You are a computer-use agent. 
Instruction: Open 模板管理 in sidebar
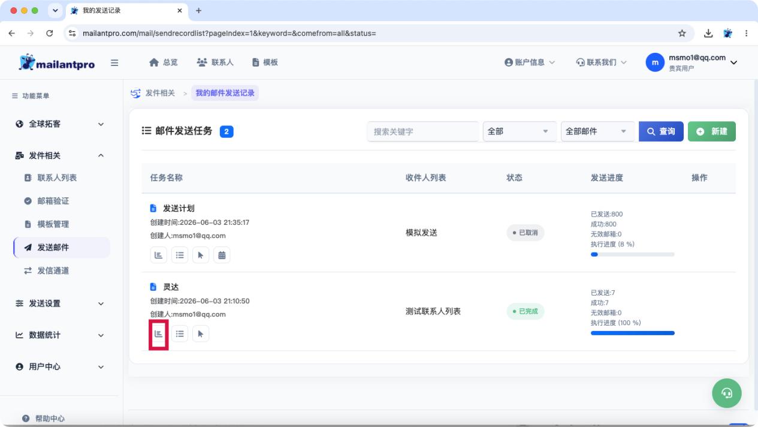(53, 224)
